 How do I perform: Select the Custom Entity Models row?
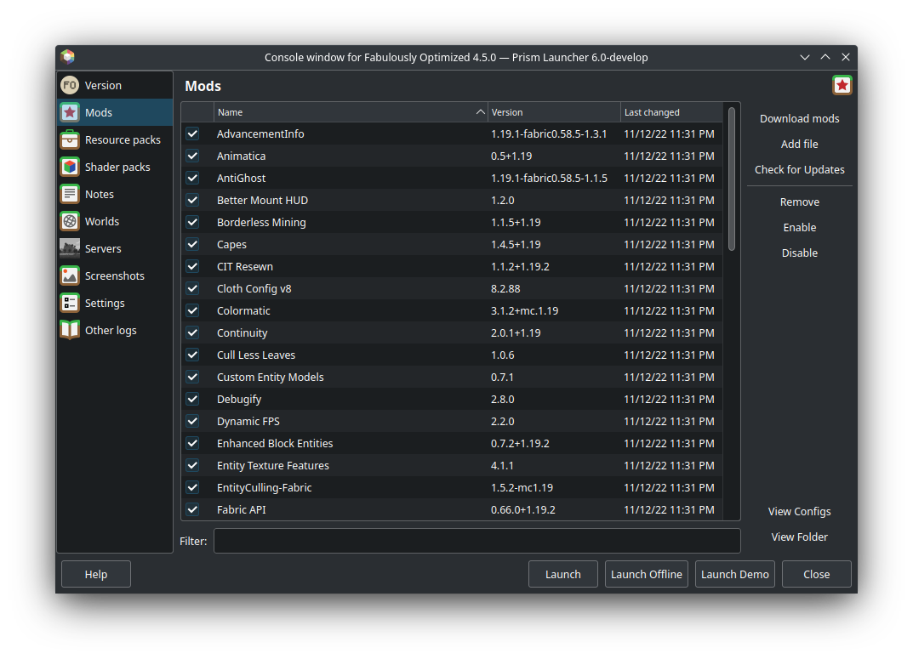452,377
